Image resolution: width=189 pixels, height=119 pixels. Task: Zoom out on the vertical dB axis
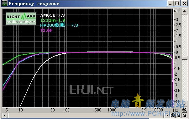(185, 116)
